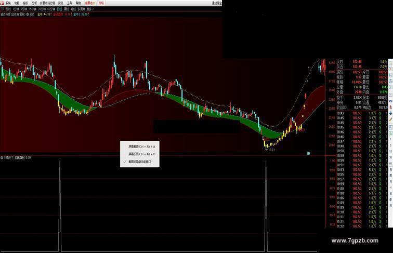
Task: Select the 60 period shortcut in the right sidebar
Action: [390, 164]
